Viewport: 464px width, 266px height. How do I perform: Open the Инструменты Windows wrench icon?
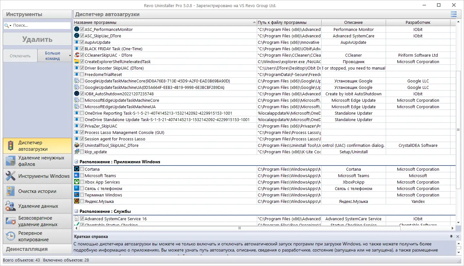11,176
